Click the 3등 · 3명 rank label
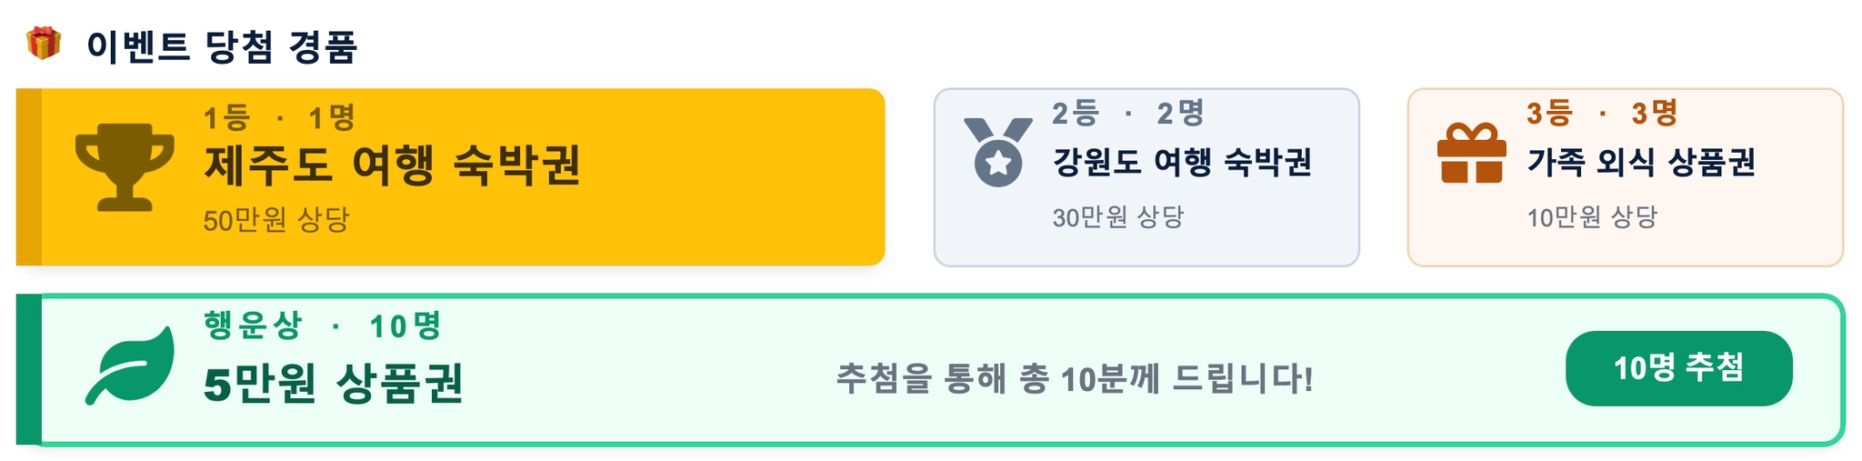Viewport: 1862px width, 461px height. pos(1602,114)
